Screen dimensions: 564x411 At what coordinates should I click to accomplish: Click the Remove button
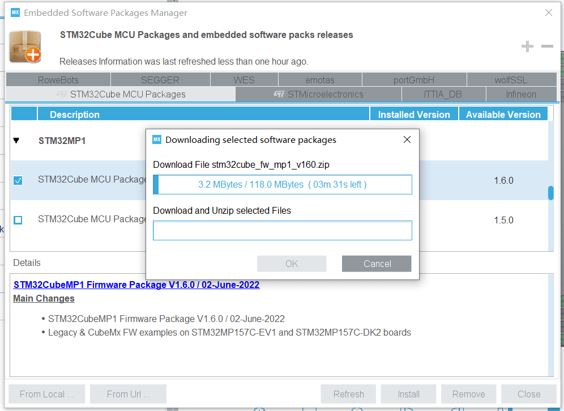pos(469,394)
